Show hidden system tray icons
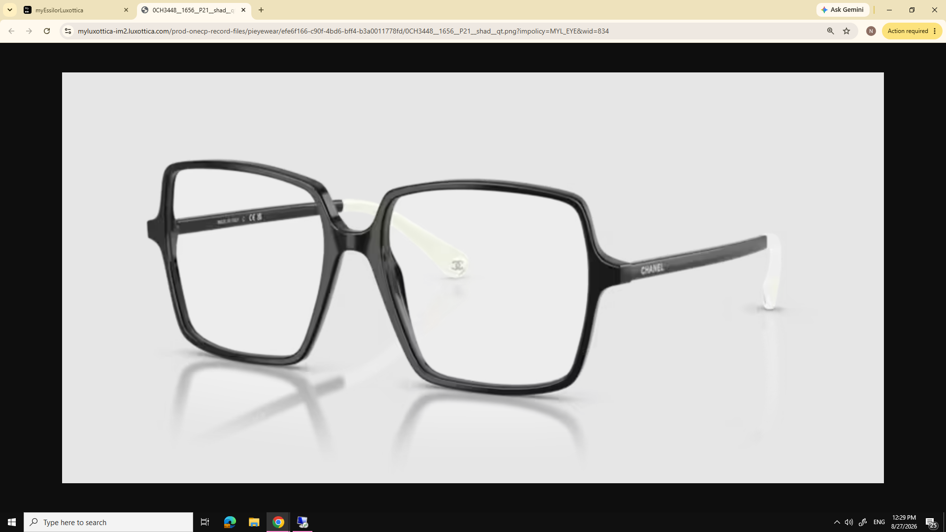This screenshot has width=946, height=532. 837,522
